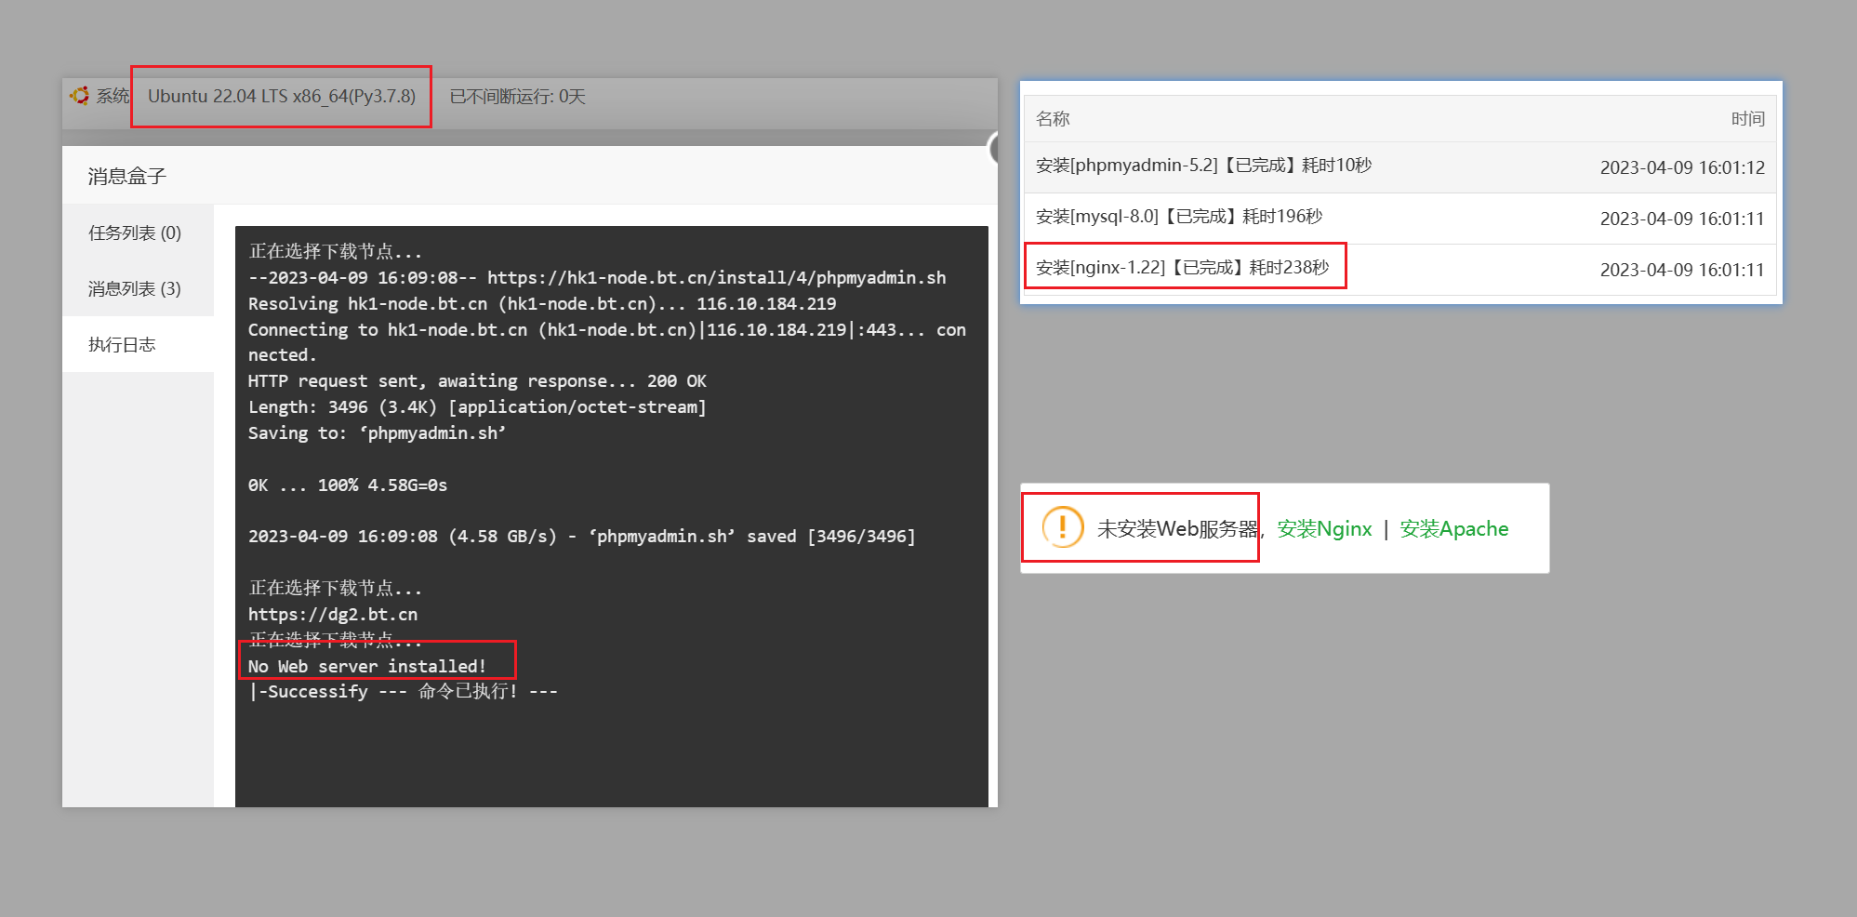
Task: Select the 执行日志 tab
Action: coord(138,344)
